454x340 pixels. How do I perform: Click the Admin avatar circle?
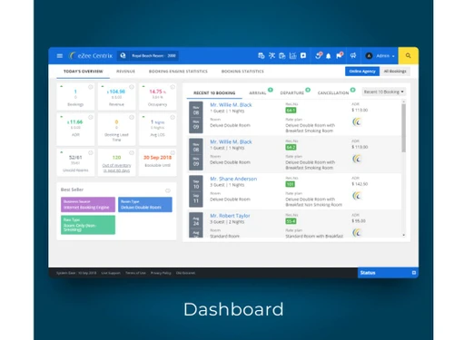pos(369,56)
